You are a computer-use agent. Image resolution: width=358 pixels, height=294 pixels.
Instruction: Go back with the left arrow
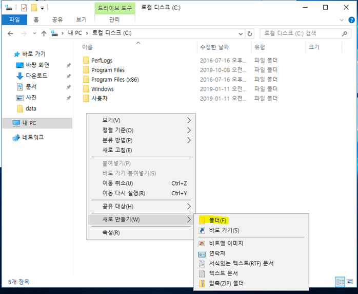tap(10, 33)
